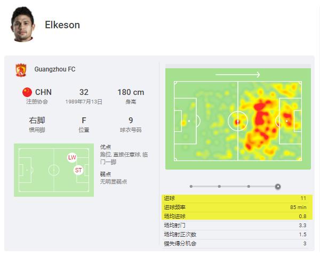Click the attack direction arrow above heatmap
The height and width of the screenshot is (256, 320).
point(237,75)
